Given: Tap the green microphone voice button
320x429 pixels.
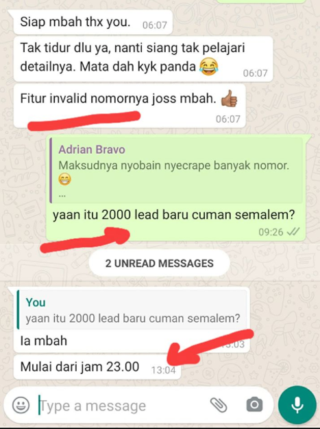Looking at the screenshot, I should coord(297,405).
